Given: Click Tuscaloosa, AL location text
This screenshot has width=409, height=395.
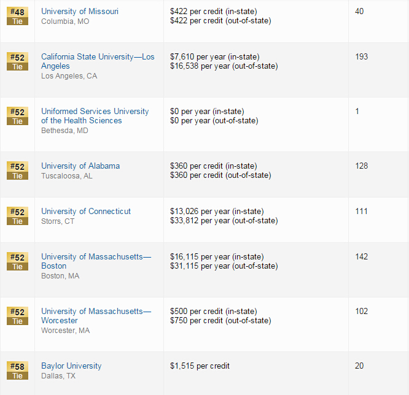Looking at the screenshot, I should tap(67, 175).
